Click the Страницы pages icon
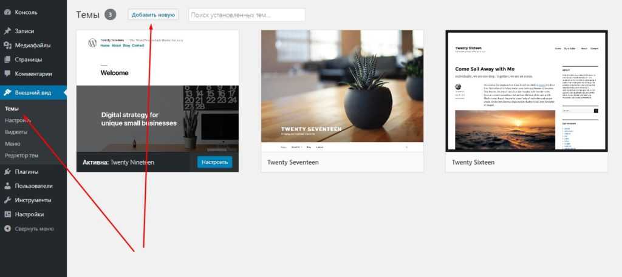Viewport: 622px width, 277px height. (x=7, y=60)
